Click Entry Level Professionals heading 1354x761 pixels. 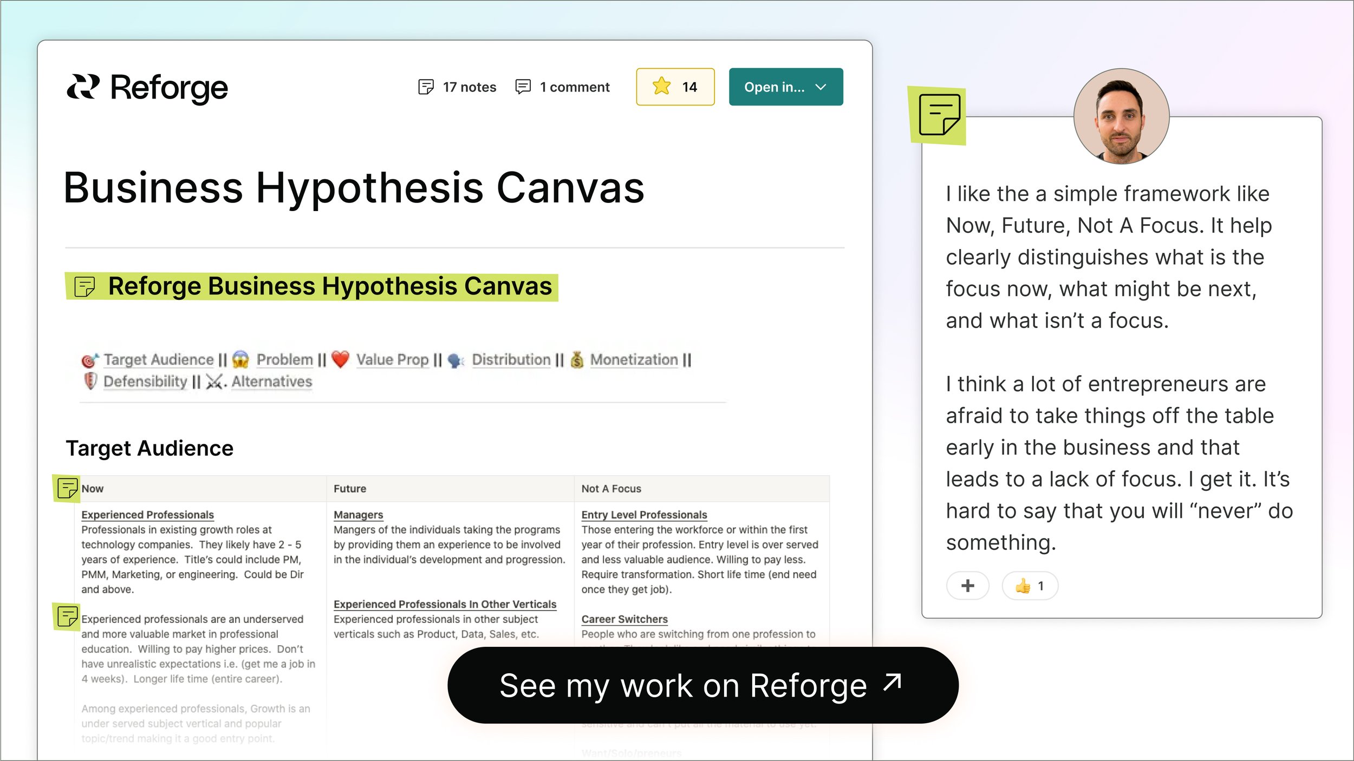pyautogui.click(x=644, y=515)
